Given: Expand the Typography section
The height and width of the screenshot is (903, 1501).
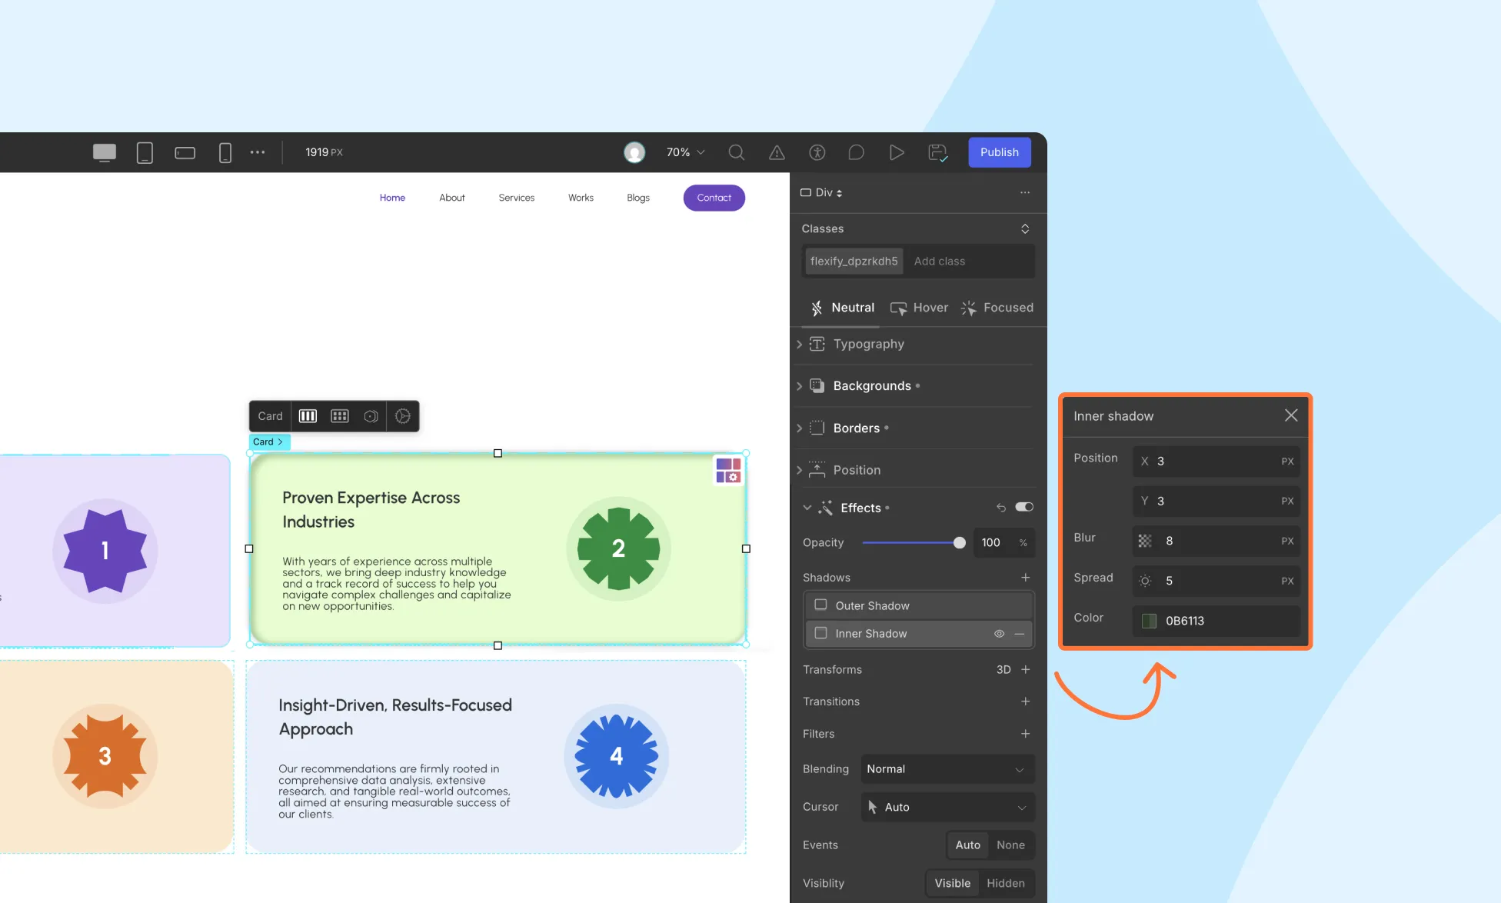Looking at the screenshot, I should pos(868,344).
